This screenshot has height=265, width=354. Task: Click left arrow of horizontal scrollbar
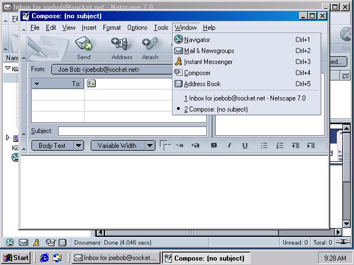click(101, 232)
